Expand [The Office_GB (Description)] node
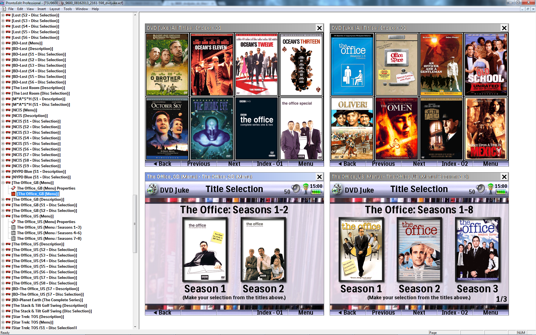Viewport: 536px width, 335px height. [x=3, y=199]
